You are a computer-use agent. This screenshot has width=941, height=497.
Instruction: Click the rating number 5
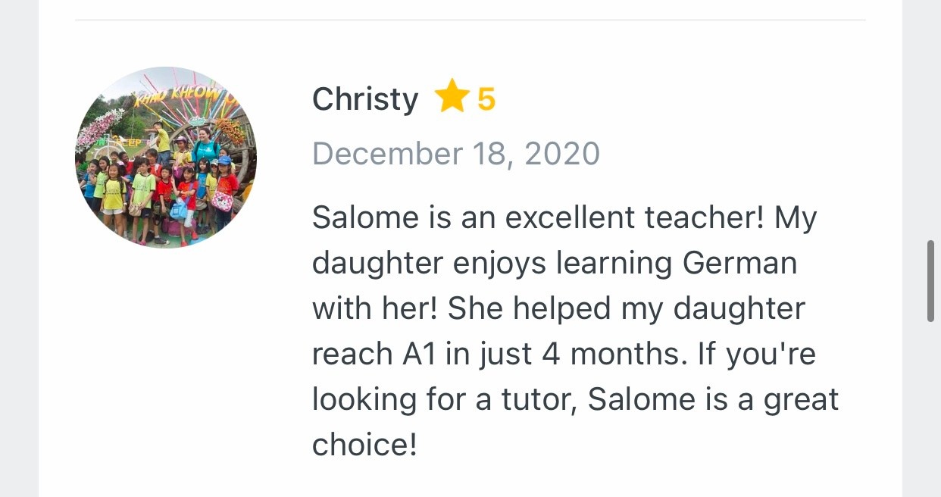pos(486,99)
